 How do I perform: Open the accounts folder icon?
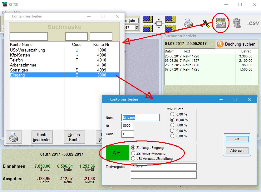pyautogui.click(x=222, y=23)
